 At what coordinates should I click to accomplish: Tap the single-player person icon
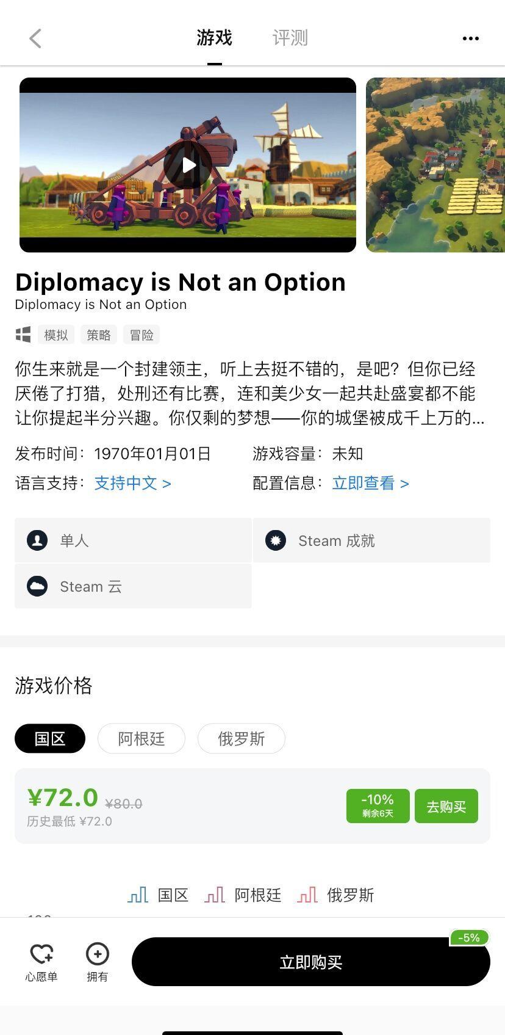pyautogui.click(x=37, y=540)
